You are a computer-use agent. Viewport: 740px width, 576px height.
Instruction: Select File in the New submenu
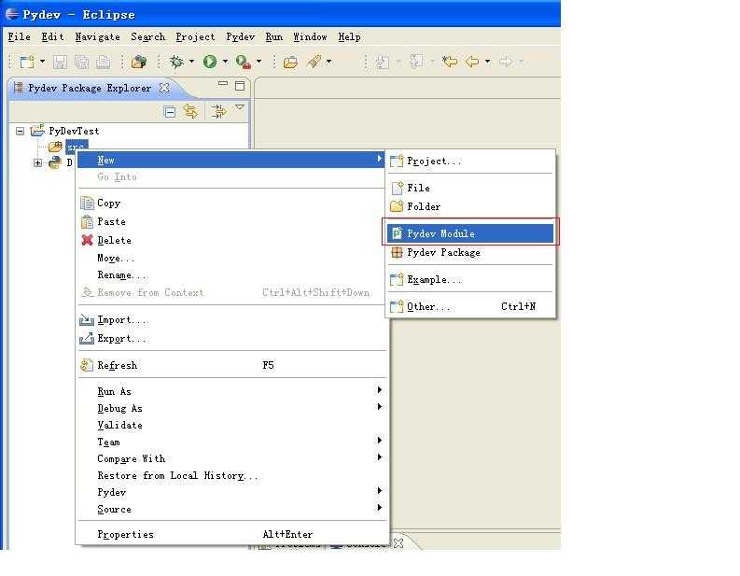pos(470,188)
